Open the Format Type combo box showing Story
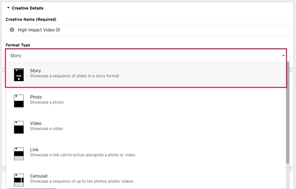 click(x=142, y=56)
